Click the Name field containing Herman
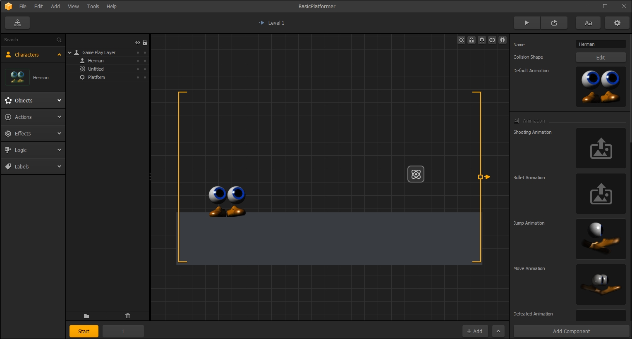 coord(601,44)
